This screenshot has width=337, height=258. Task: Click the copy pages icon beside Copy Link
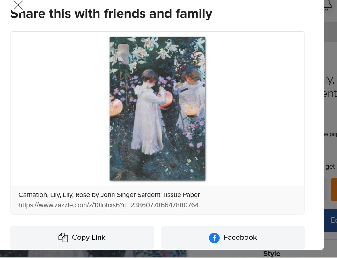[x=63, y=238]
